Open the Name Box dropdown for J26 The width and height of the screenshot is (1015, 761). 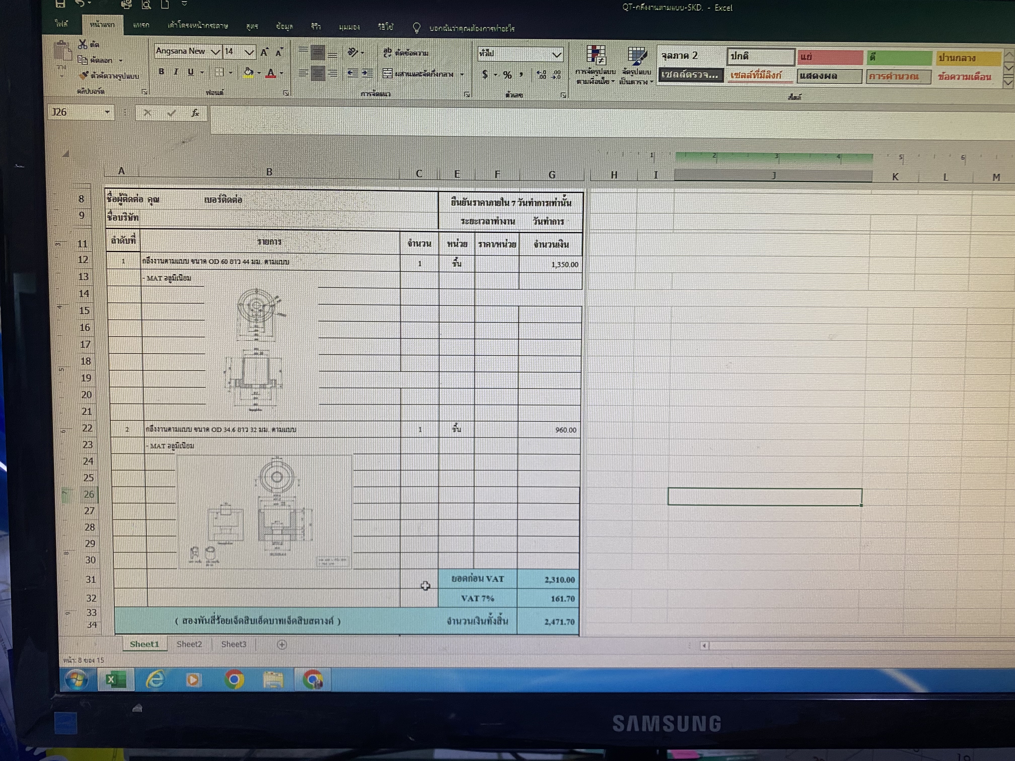click(107, 112)
